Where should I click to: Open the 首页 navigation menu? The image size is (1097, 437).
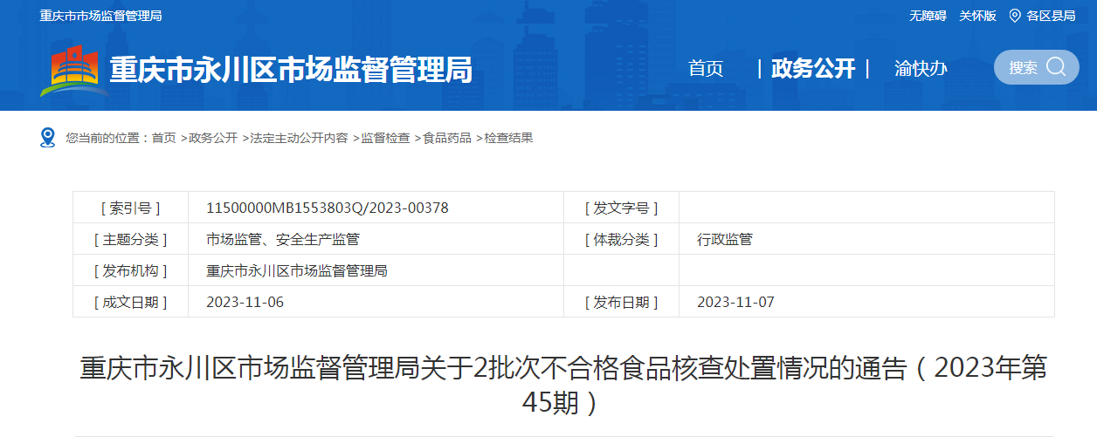coord(706,69)
